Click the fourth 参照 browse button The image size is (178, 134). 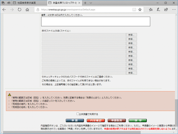click(131, 48)
